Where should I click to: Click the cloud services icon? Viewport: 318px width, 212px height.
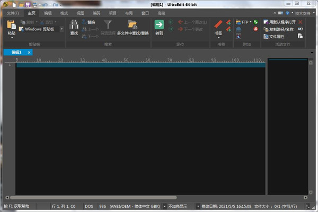(238, 29)
